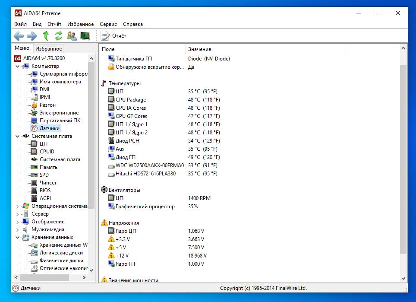This screenshot has height=302, width=416.
Task: Select the Разгон flame icon item
Action: click(47, 105)
